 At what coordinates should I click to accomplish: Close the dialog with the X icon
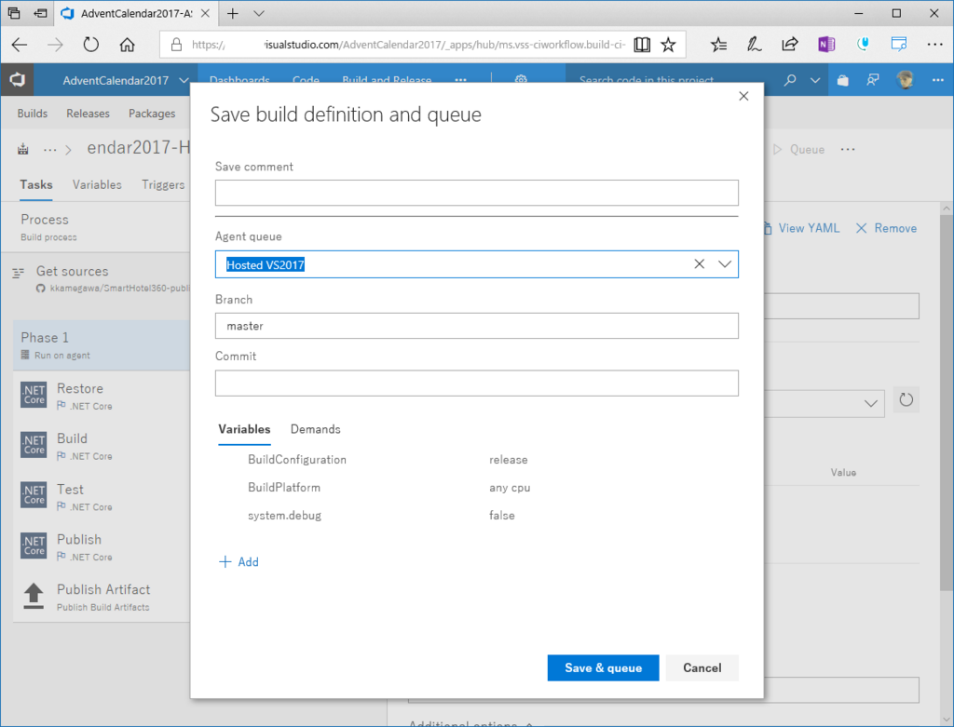click(x=743, y=96)
